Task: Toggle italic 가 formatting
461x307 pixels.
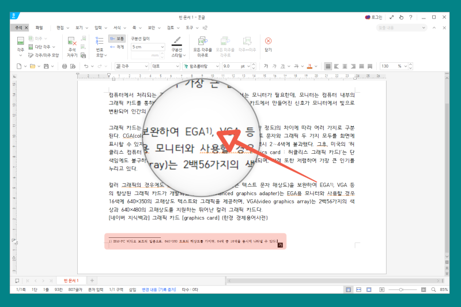Action: pos(274,66)
